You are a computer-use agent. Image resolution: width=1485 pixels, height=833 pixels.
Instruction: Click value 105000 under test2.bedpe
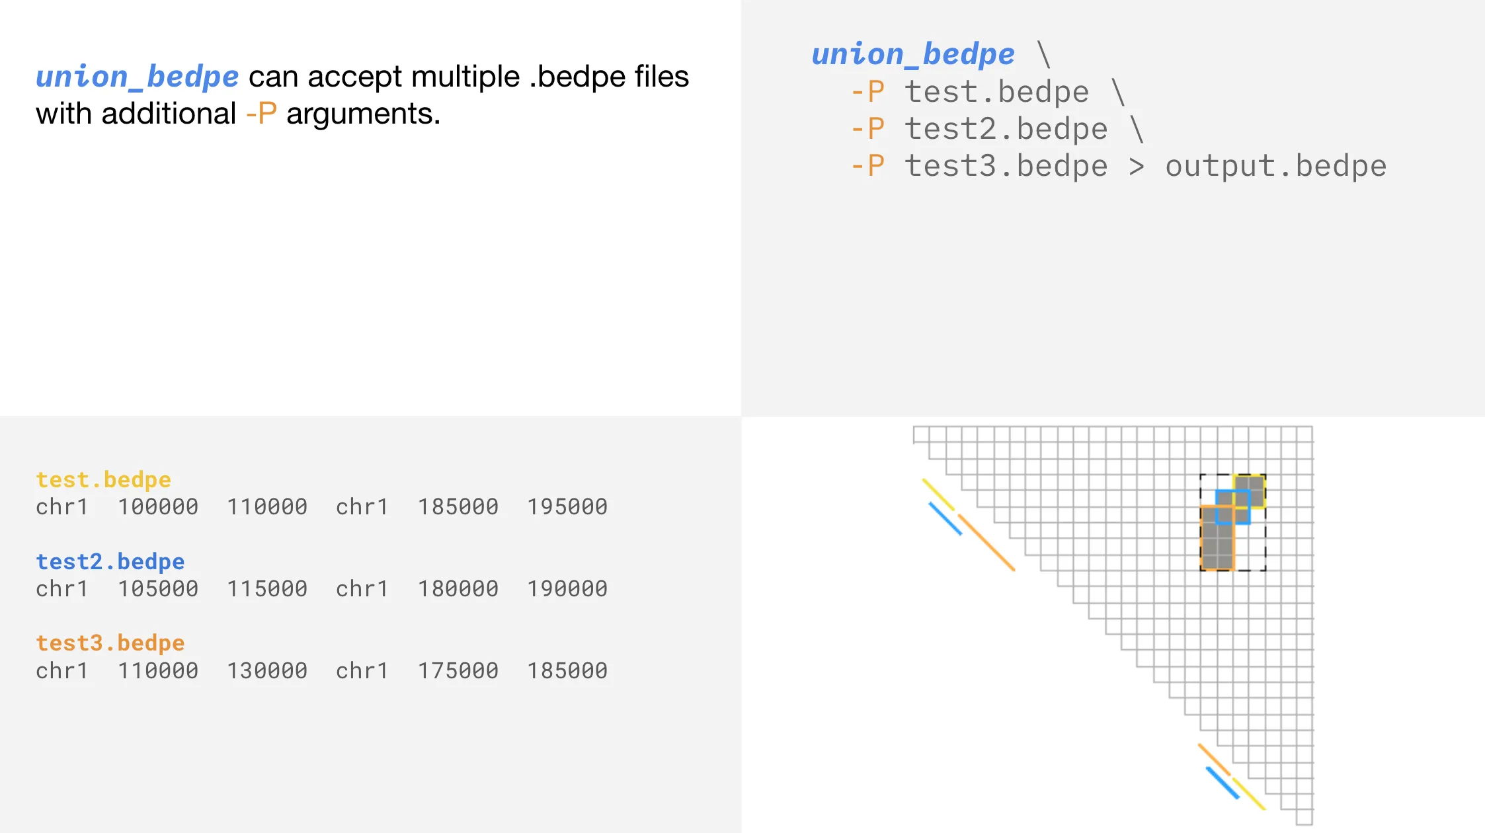(158, 589)
